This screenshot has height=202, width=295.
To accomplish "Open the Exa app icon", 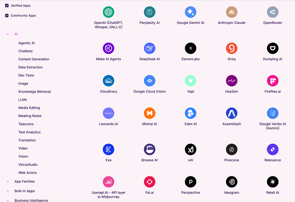I will tap(108, 149).
